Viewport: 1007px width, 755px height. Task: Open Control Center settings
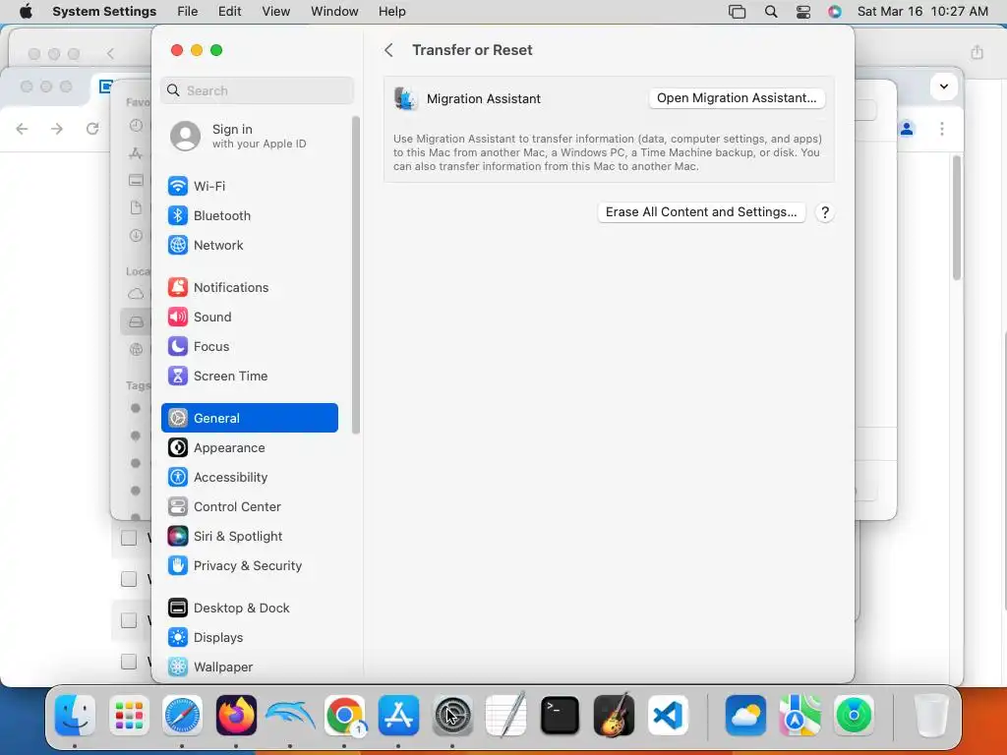[x=249, y=507]
